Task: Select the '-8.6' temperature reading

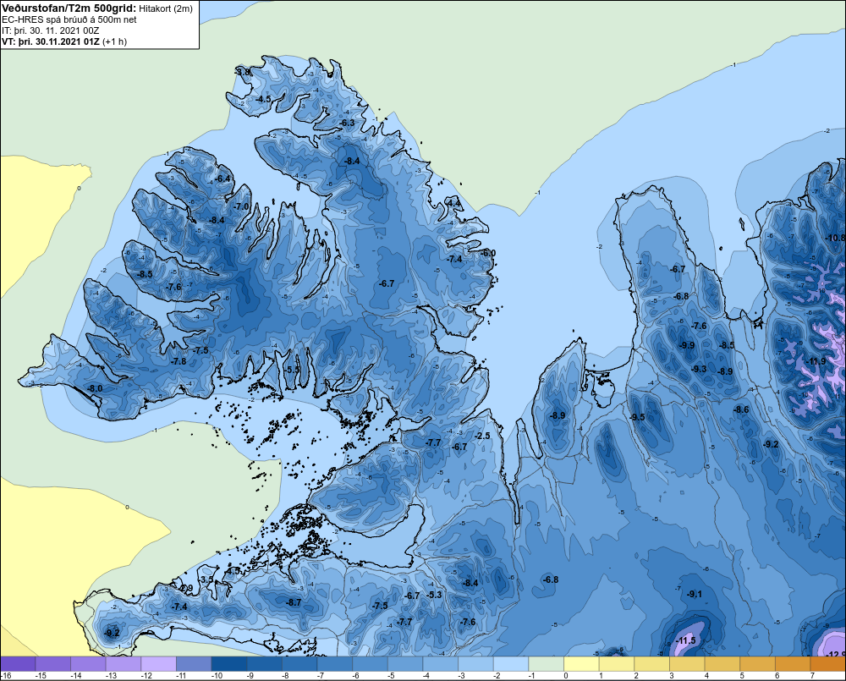Action: 741,409
